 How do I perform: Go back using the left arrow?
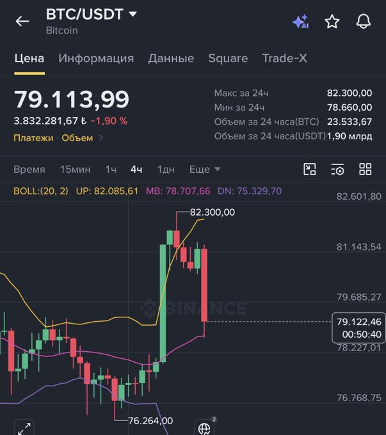(22, 21)
